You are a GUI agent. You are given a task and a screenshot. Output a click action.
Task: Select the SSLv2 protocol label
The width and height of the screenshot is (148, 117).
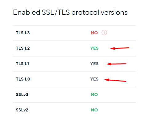click(x=22, y=110)
